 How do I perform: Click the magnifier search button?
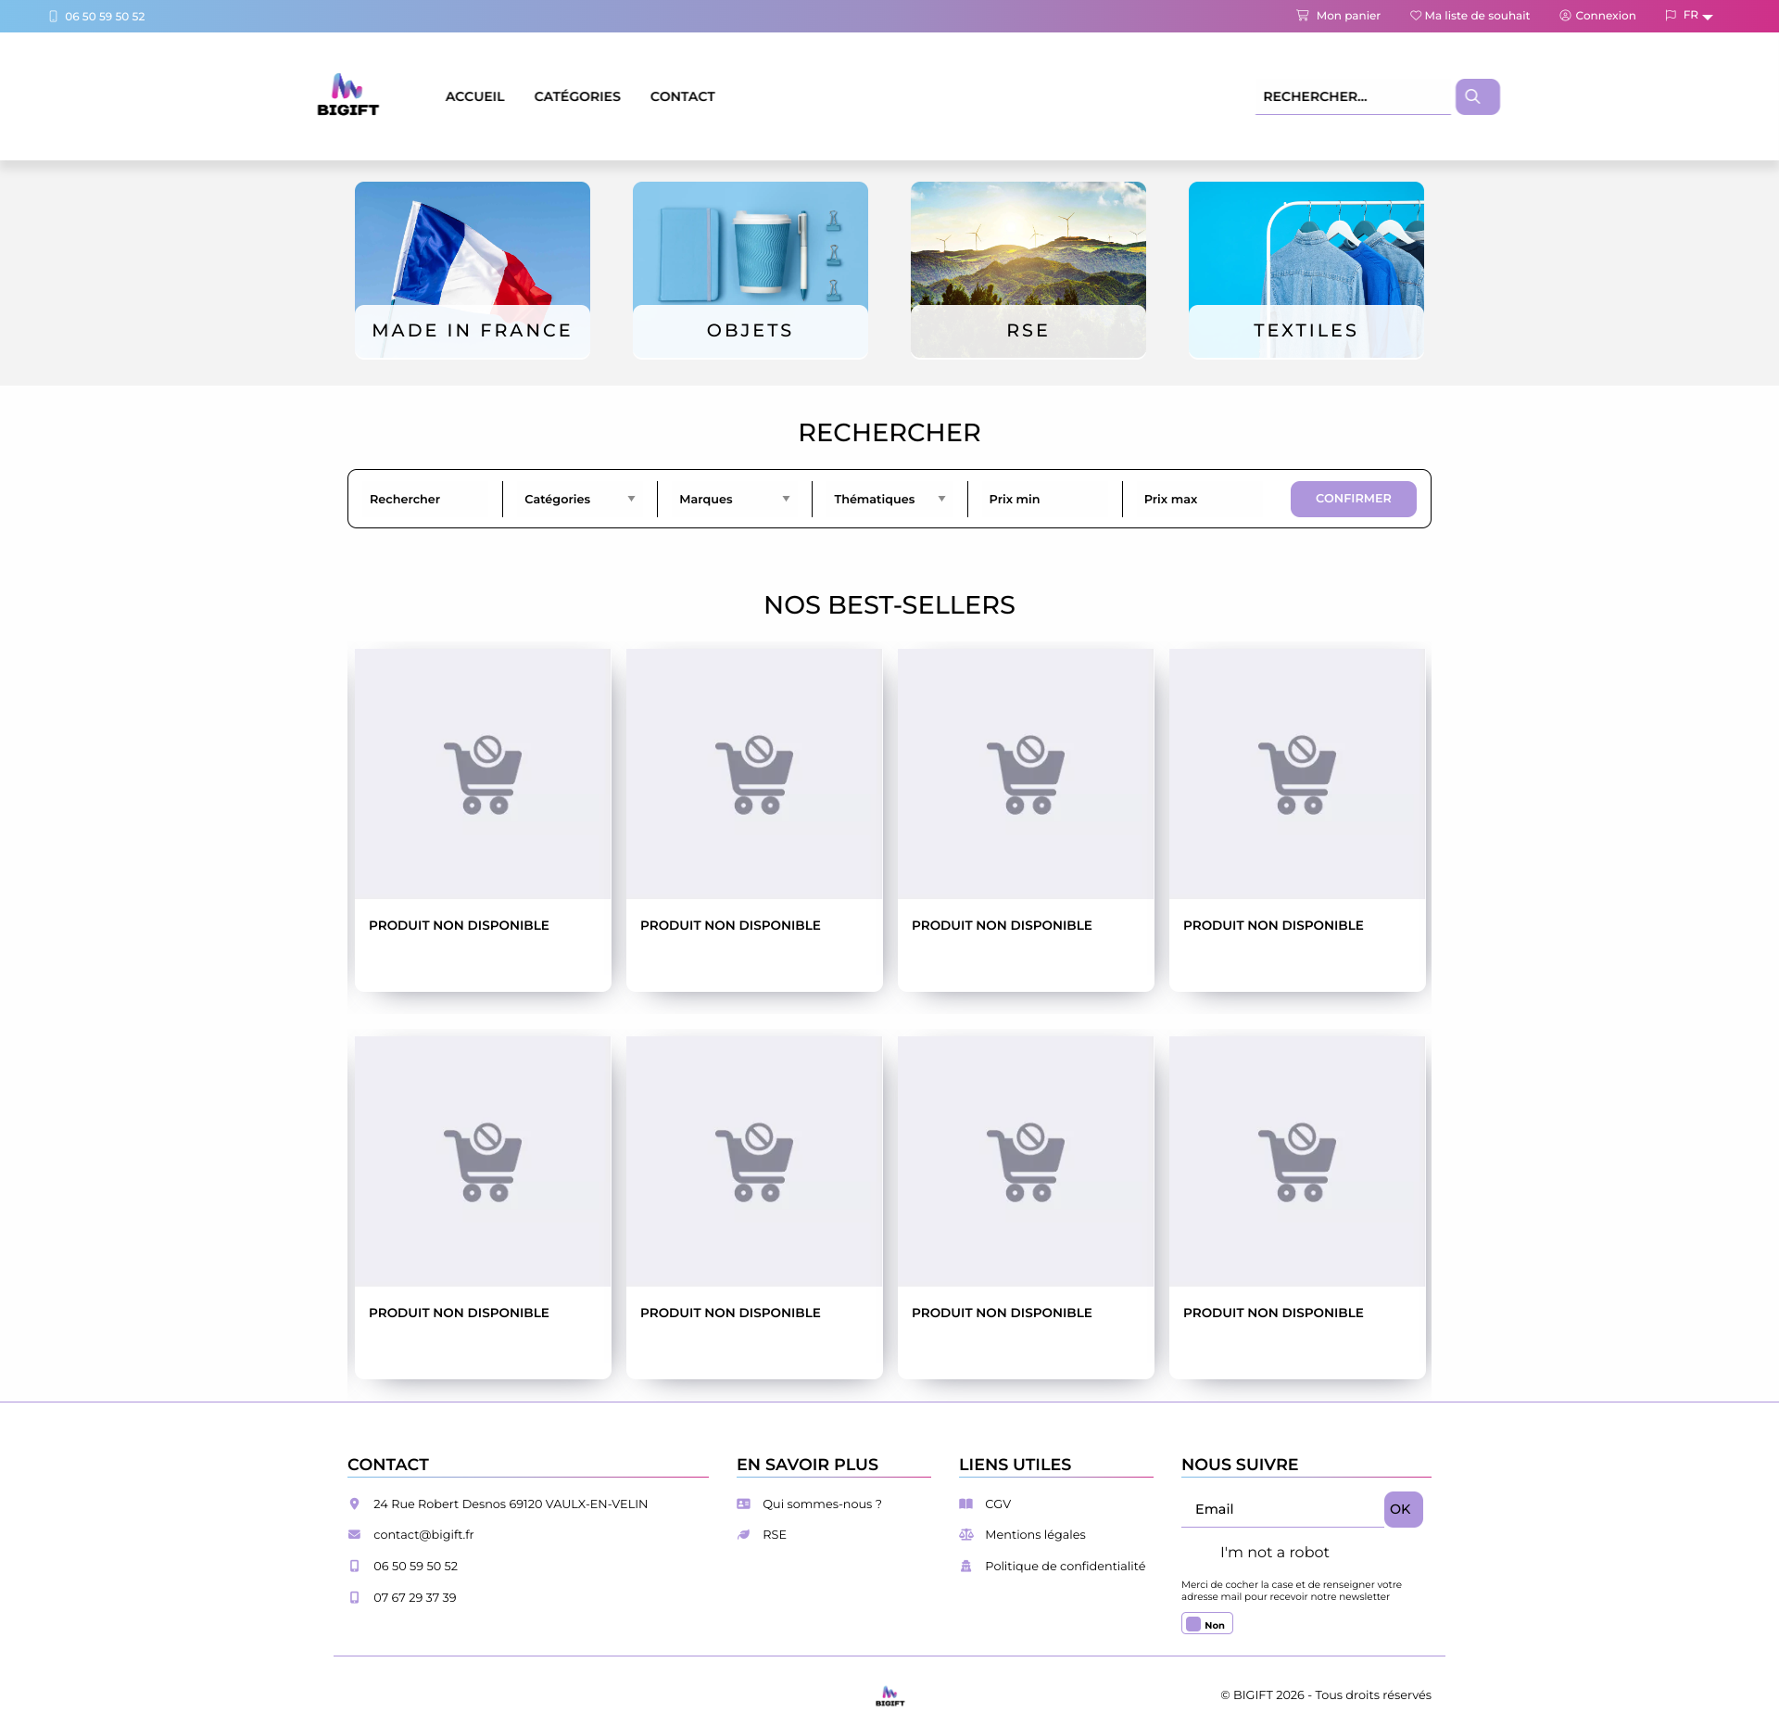(x=1477, y=96)
